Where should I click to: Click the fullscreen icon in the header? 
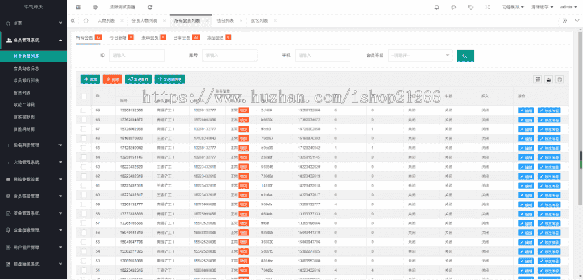488,6
